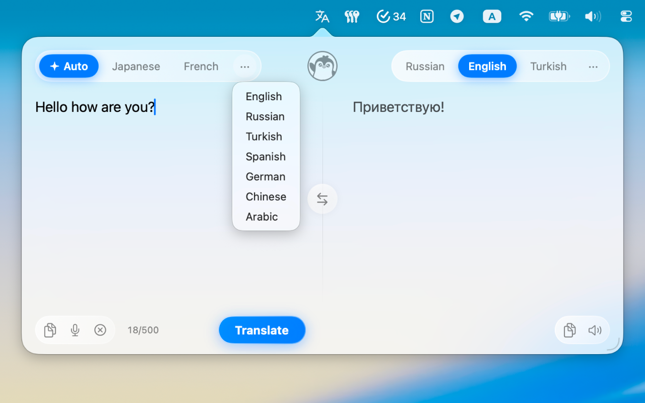Choose Spanish from the language list
This screenshot has width=645, height=403.
coord(266,157)
